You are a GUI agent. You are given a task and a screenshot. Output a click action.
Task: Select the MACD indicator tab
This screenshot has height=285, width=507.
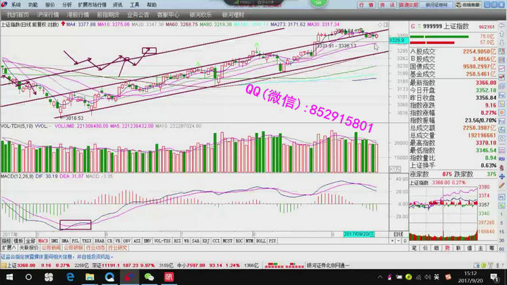[42, 240]
